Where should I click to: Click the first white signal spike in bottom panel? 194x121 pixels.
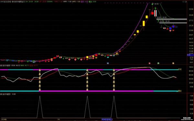pos(40,107)
